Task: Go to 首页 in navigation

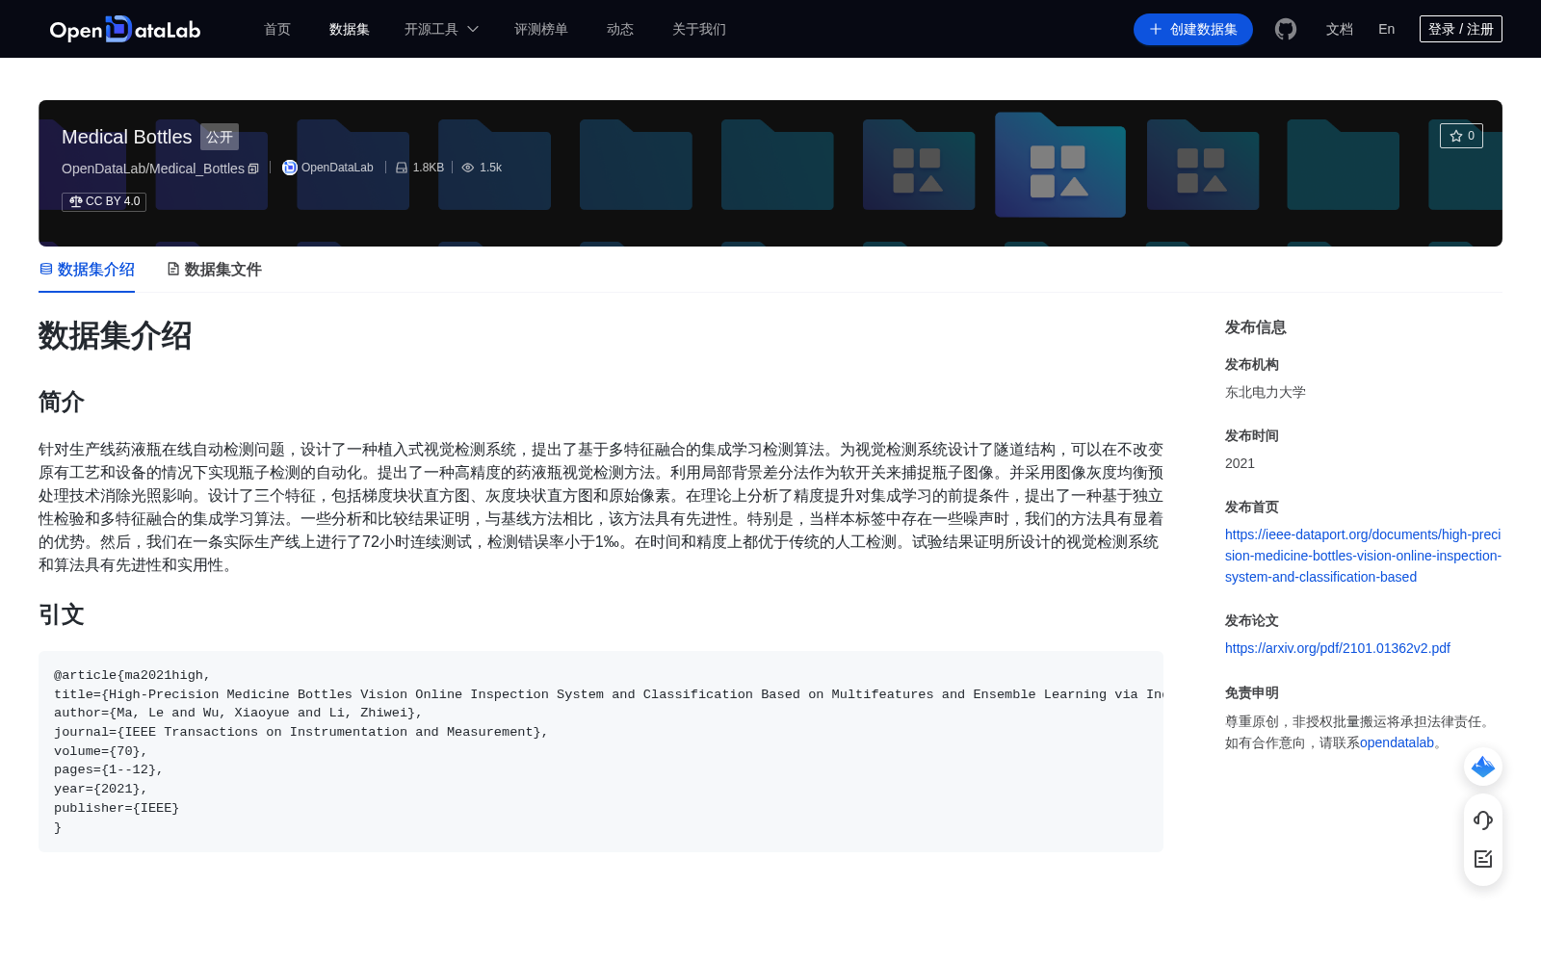Action: [277, 29]
